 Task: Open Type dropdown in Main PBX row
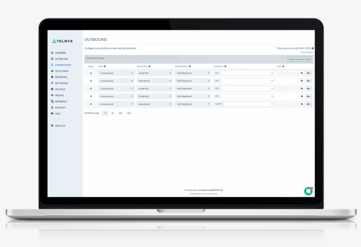click(116, 104)
